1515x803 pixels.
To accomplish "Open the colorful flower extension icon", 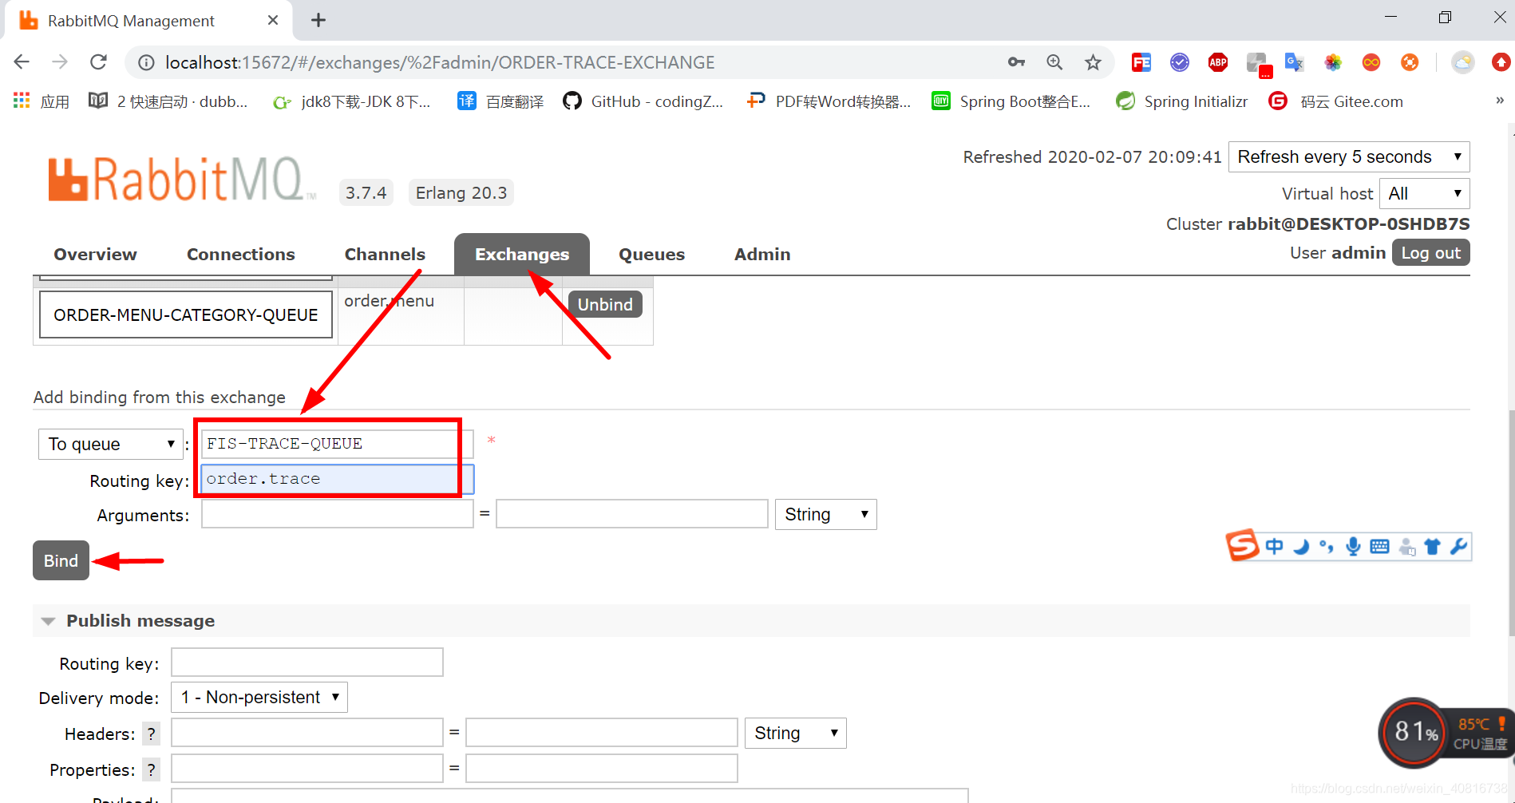I will pos(1333,62).
